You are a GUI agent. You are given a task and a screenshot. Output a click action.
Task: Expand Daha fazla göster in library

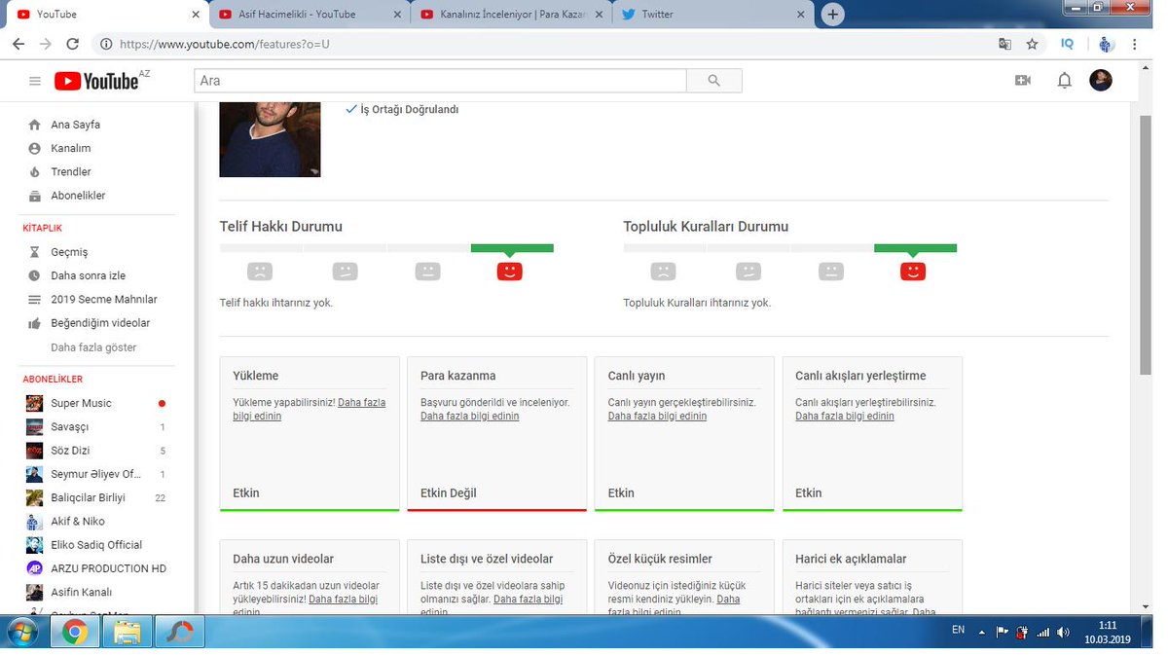(x=93, y=347)
